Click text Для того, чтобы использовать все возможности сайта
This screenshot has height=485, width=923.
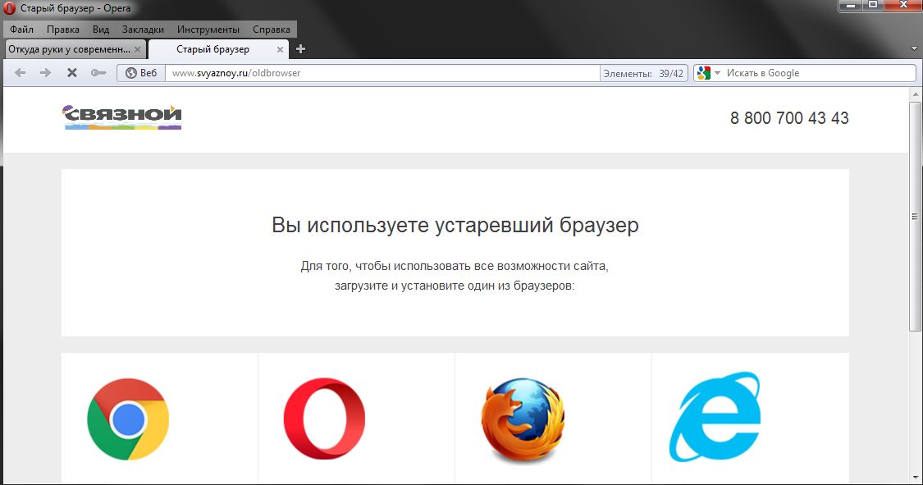click(454, 266)
